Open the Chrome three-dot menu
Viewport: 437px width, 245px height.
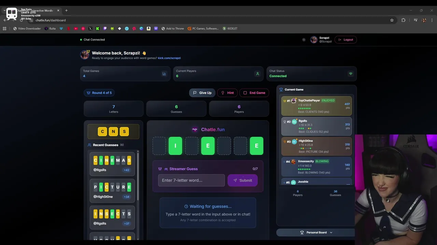[432, 20]
